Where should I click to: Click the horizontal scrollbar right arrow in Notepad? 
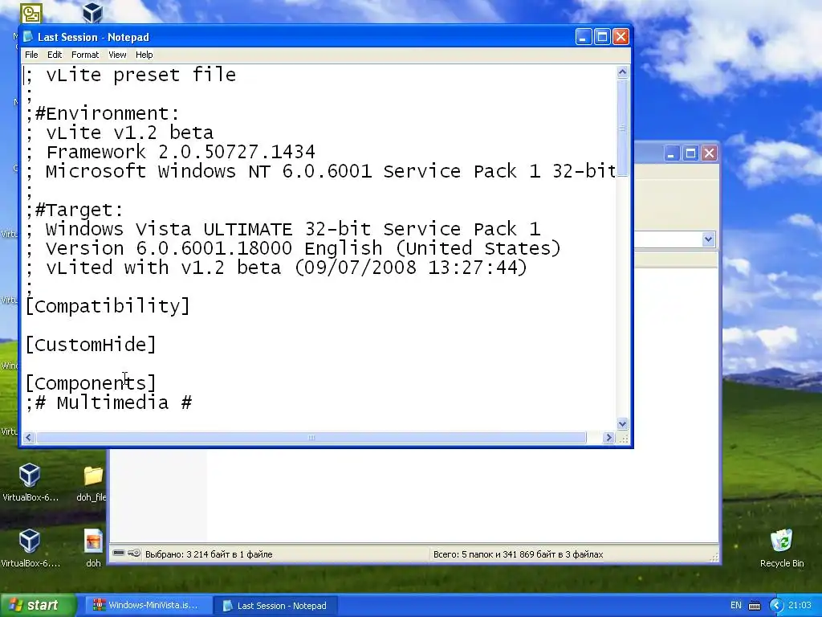click(608, 438)
